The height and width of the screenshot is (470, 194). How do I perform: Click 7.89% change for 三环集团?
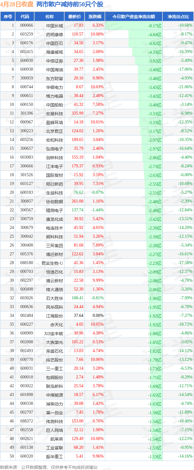tap(98, 245)
